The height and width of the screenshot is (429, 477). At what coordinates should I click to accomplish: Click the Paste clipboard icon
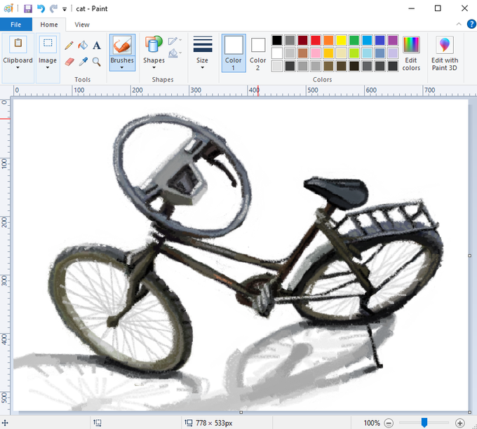18,44
